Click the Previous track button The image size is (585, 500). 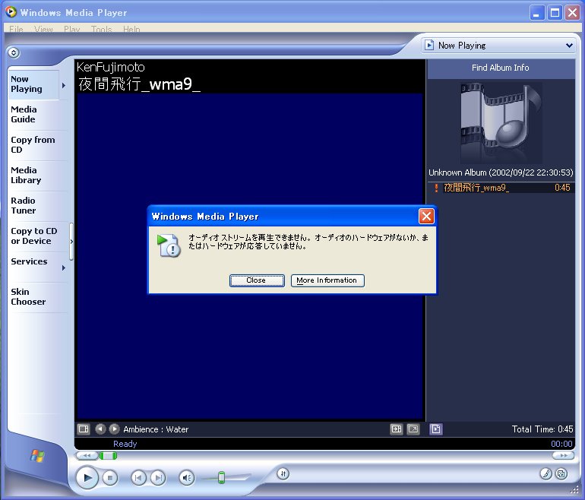(x=138, y=478)
